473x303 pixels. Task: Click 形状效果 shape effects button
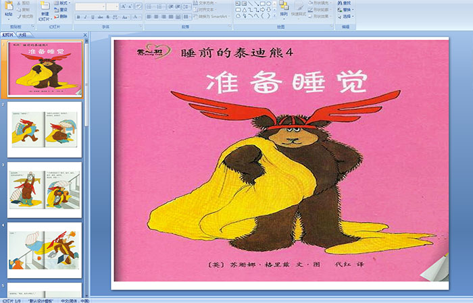coord(320,16)
